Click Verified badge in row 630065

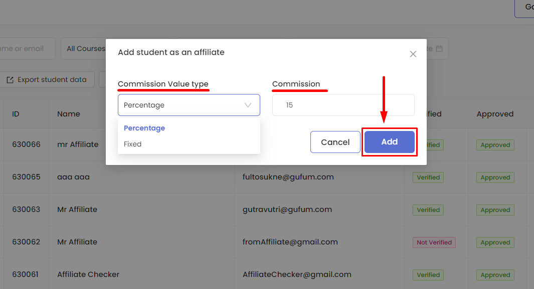pyautogui.click(x=428, y=177)
